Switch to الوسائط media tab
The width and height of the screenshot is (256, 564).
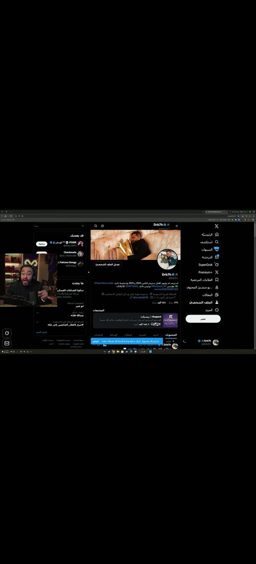pos(113,335)
